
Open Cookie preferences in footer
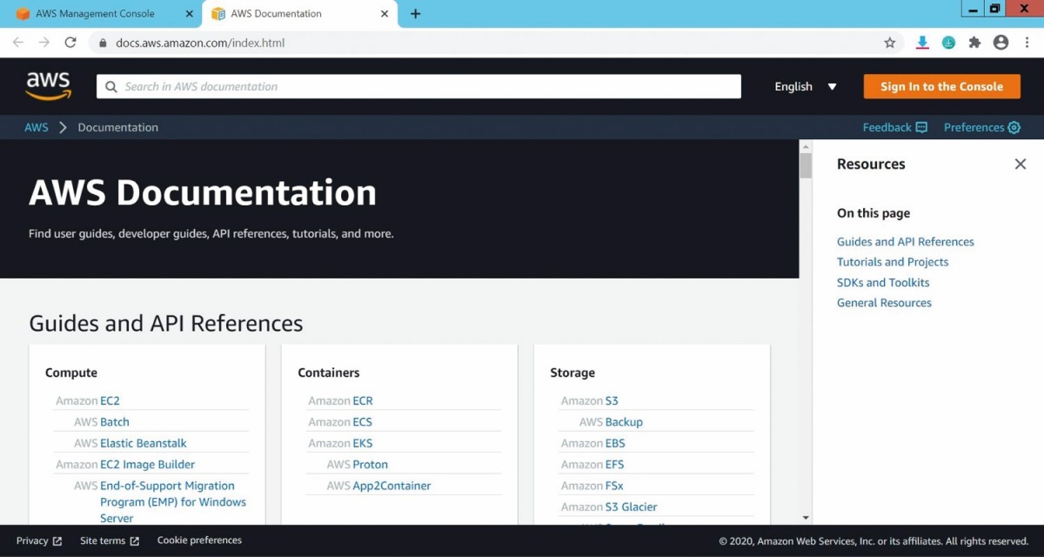pos(199,540)
